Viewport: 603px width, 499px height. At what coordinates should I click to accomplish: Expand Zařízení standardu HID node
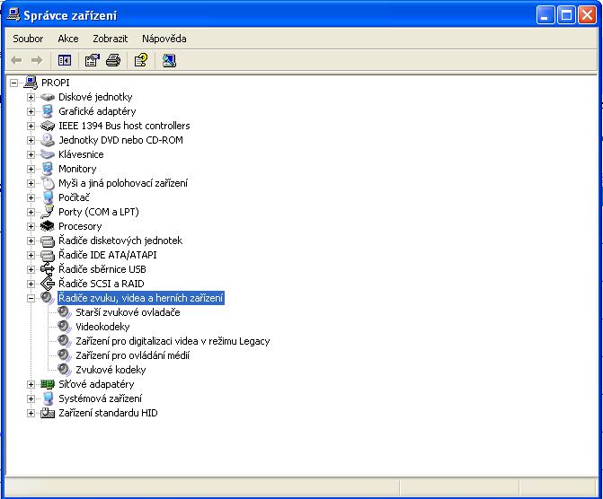31,413
